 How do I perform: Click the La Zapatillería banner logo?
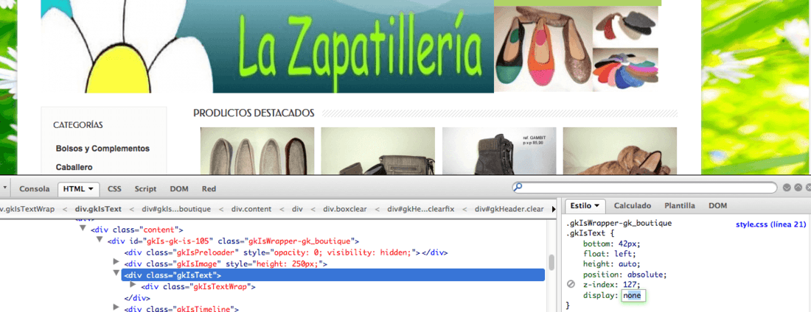[x=268, y=46]
